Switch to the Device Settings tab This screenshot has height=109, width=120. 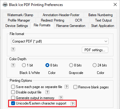(x=17, y=26)
